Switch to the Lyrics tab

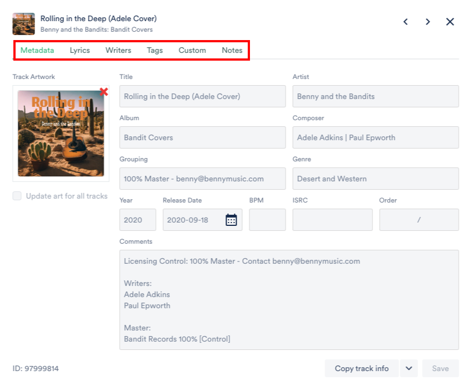[79, 50]
